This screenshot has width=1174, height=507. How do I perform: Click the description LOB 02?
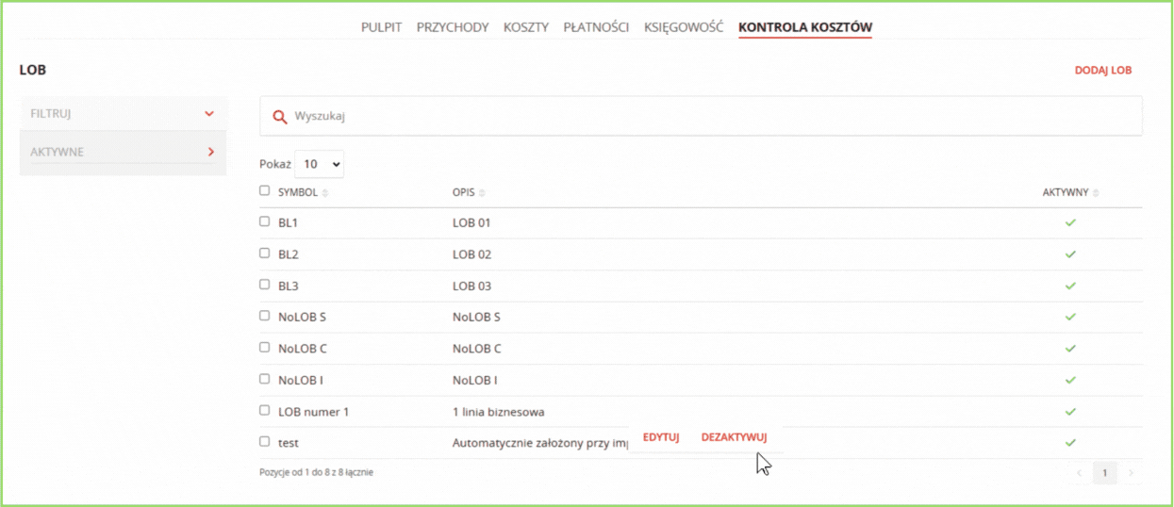(471, 254)
